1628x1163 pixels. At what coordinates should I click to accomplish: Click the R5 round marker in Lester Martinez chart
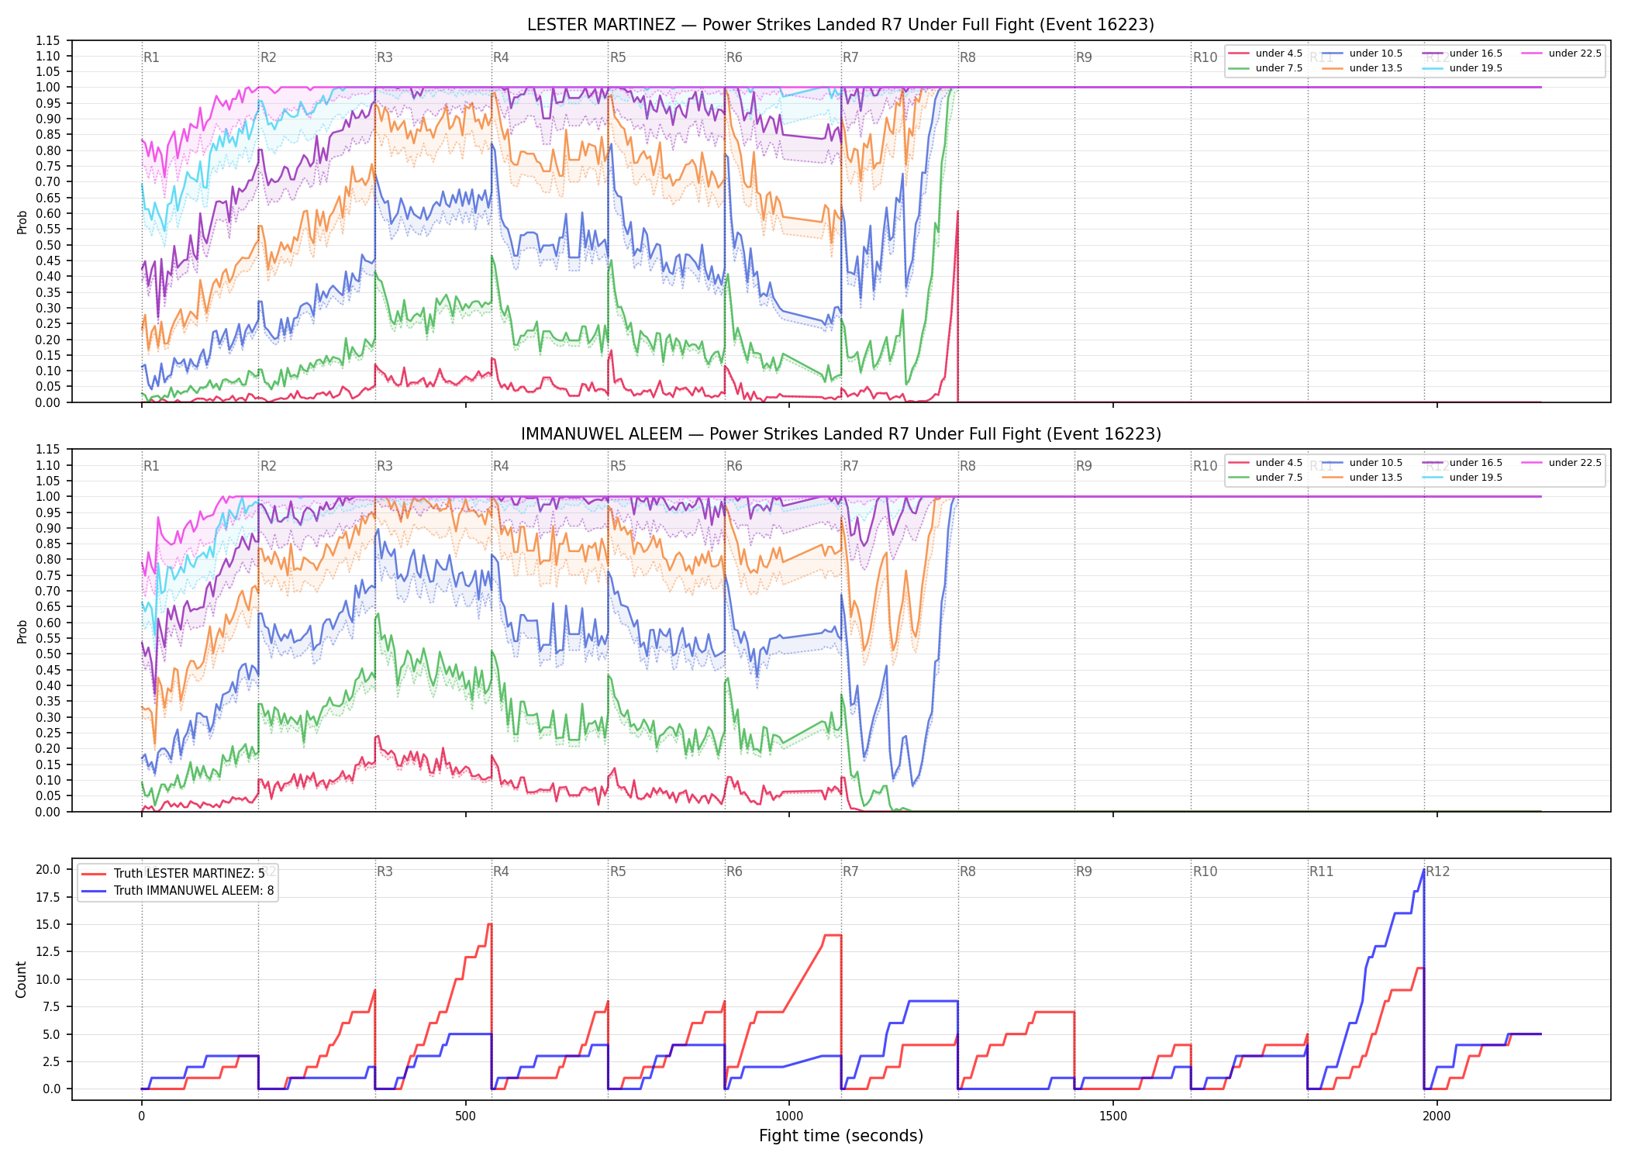pos(618,57)
